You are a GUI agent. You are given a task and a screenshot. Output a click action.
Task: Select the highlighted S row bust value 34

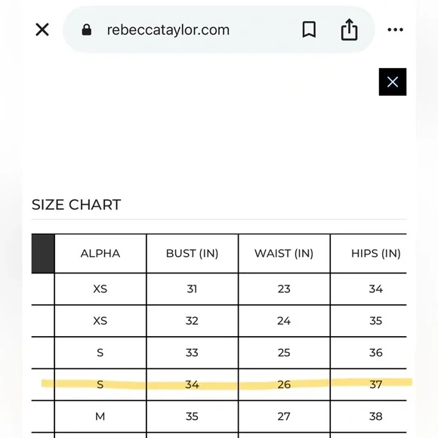[x=192, y=384]
